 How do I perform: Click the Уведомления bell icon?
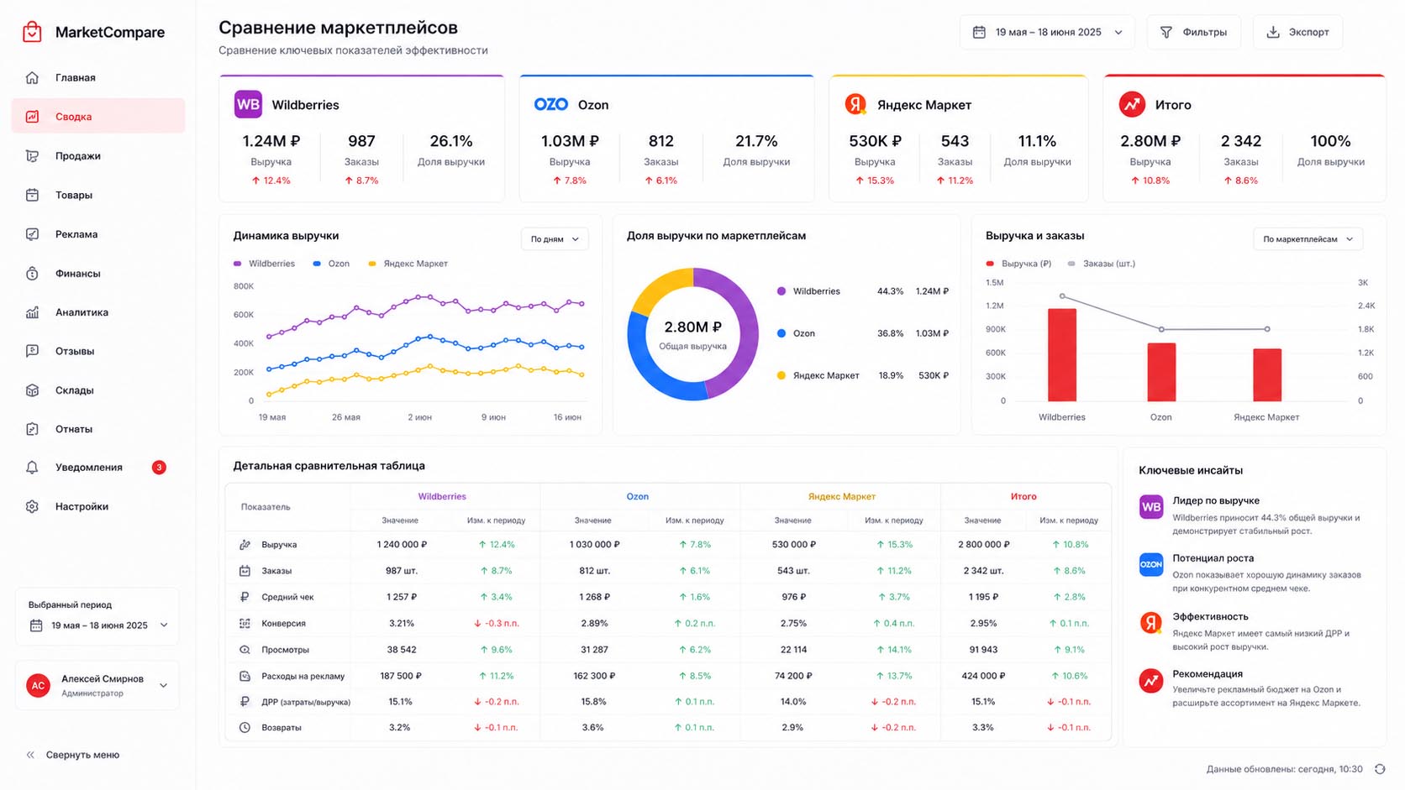pyautogui.click(x=32, y=468)
